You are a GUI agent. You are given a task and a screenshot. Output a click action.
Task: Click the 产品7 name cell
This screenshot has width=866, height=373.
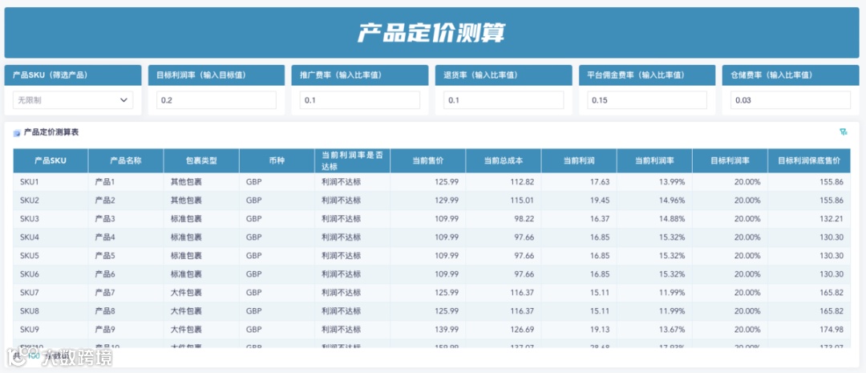pyautogui.click(x=126, y=292)
